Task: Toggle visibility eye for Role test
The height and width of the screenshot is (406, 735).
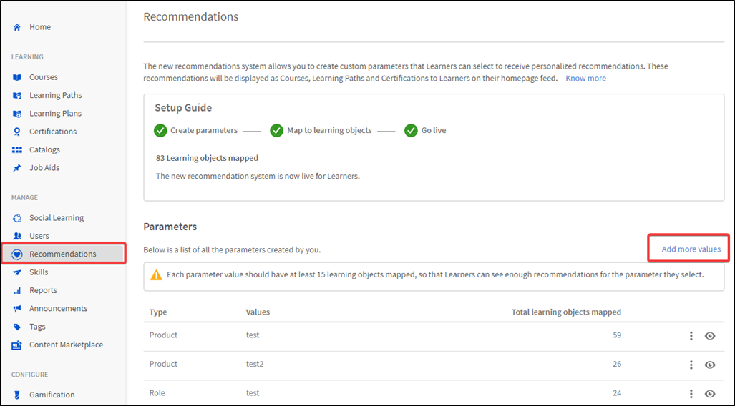Action: [x=710, y=393]
